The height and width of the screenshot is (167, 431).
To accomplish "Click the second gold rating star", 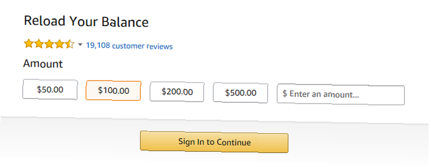I will [x=39, y=43].
